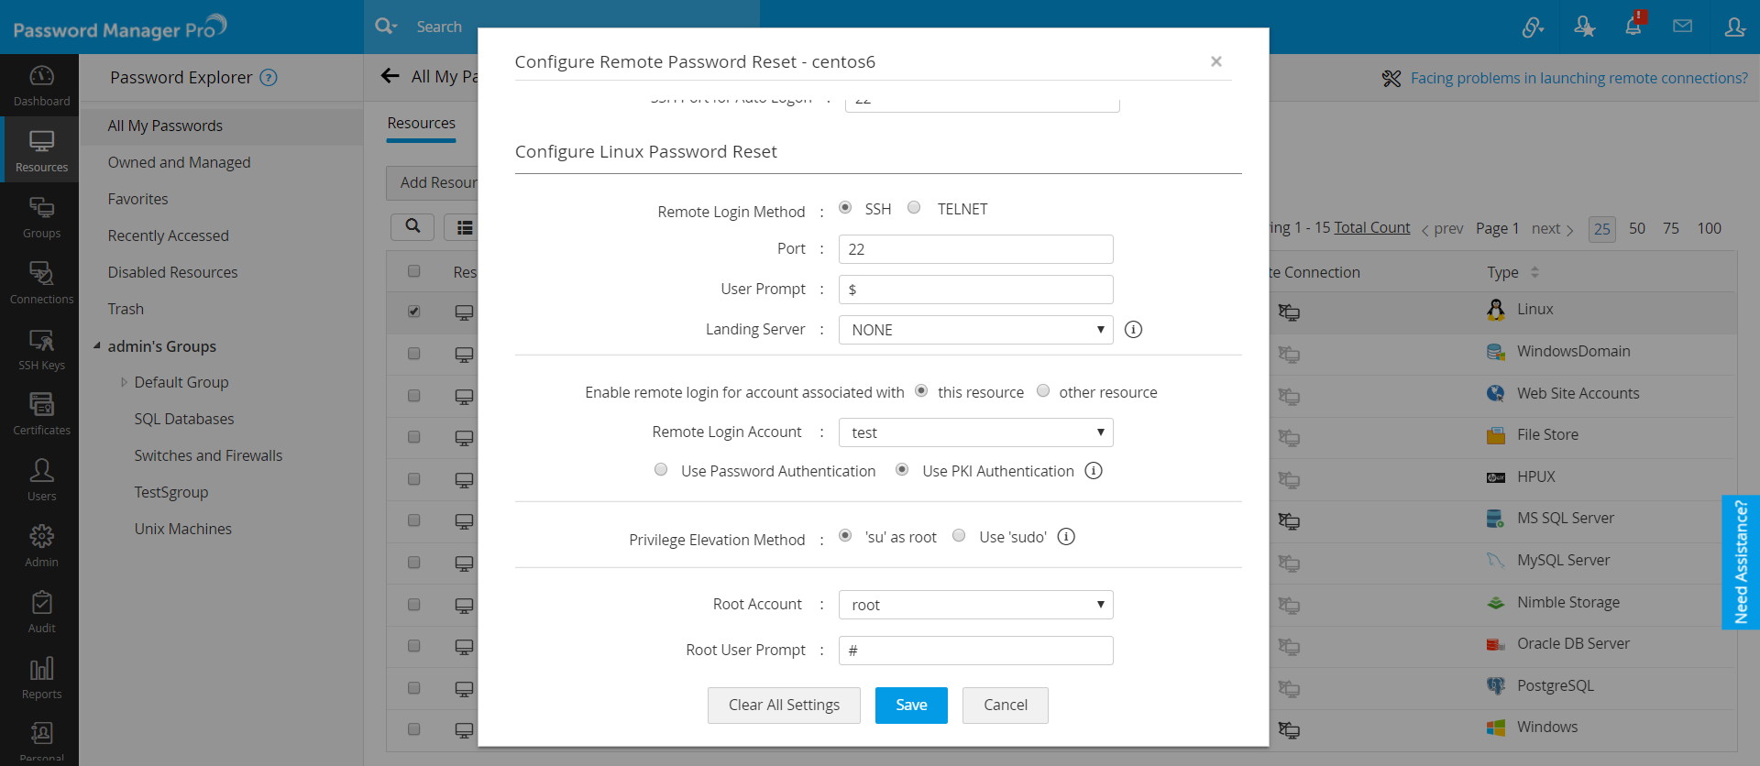Open Owned and Managed passwords
Image resolution: width=1760 pixels, height=766 pixels.
179,162
